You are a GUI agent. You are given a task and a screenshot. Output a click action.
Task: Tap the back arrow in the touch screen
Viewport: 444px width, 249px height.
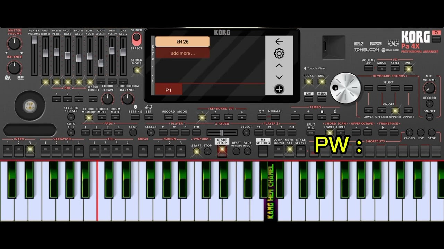(279, 41)
